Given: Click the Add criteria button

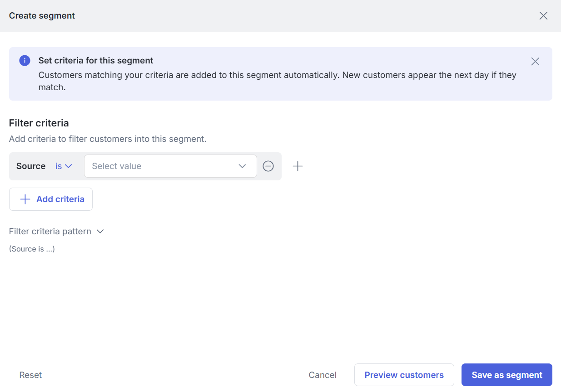Looking at the screenshot, I should [51, 199].
